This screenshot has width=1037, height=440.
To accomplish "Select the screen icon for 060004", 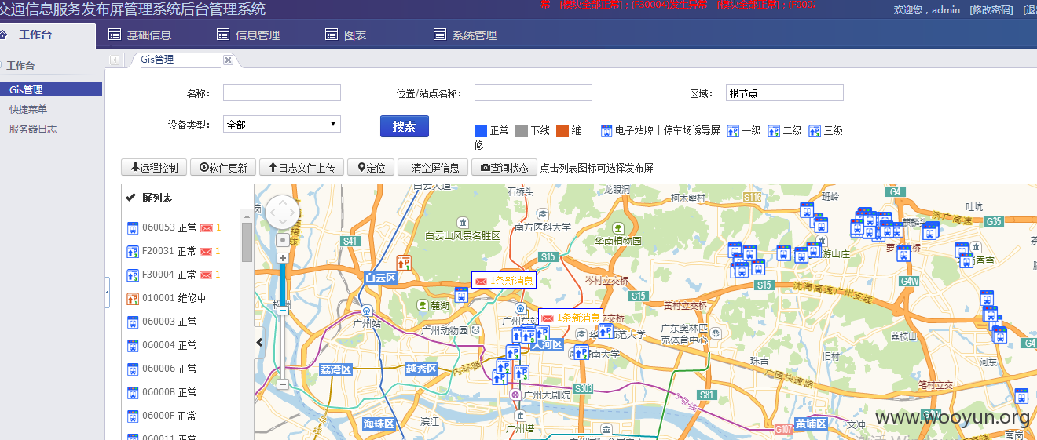I will [133, 346].
